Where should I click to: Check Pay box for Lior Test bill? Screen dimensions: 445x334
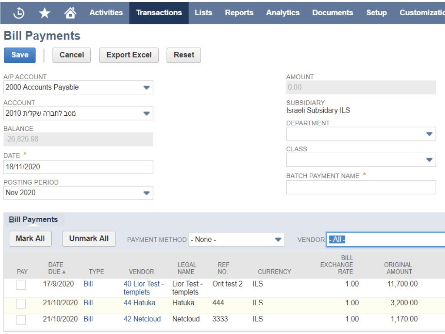coord(21,284)
